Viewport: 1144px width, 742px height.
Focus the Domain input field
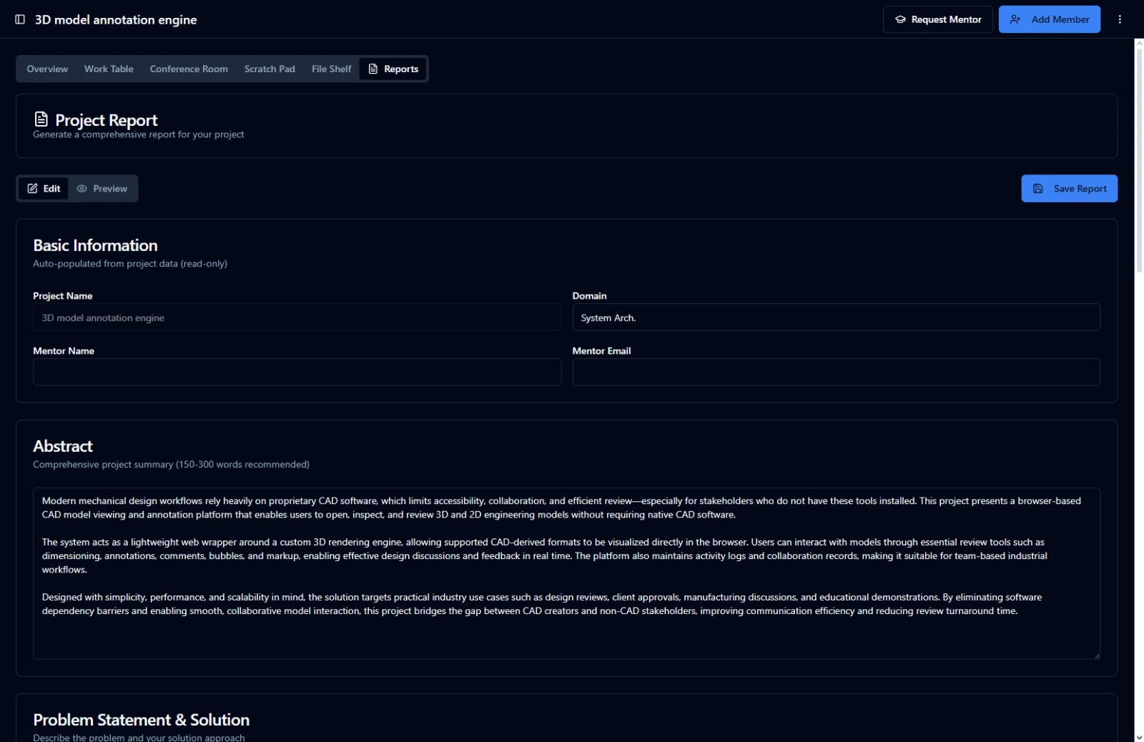836,317
